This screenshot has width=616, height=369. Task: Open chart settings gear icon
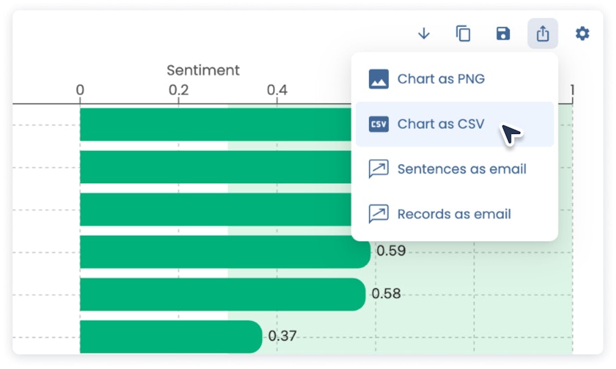[582, 33]
